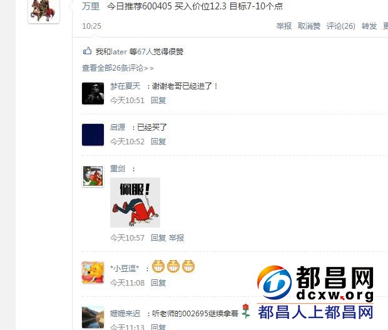
Task: Open 姗姗来迟's landscape avatar
Action: tap(93, 317)
